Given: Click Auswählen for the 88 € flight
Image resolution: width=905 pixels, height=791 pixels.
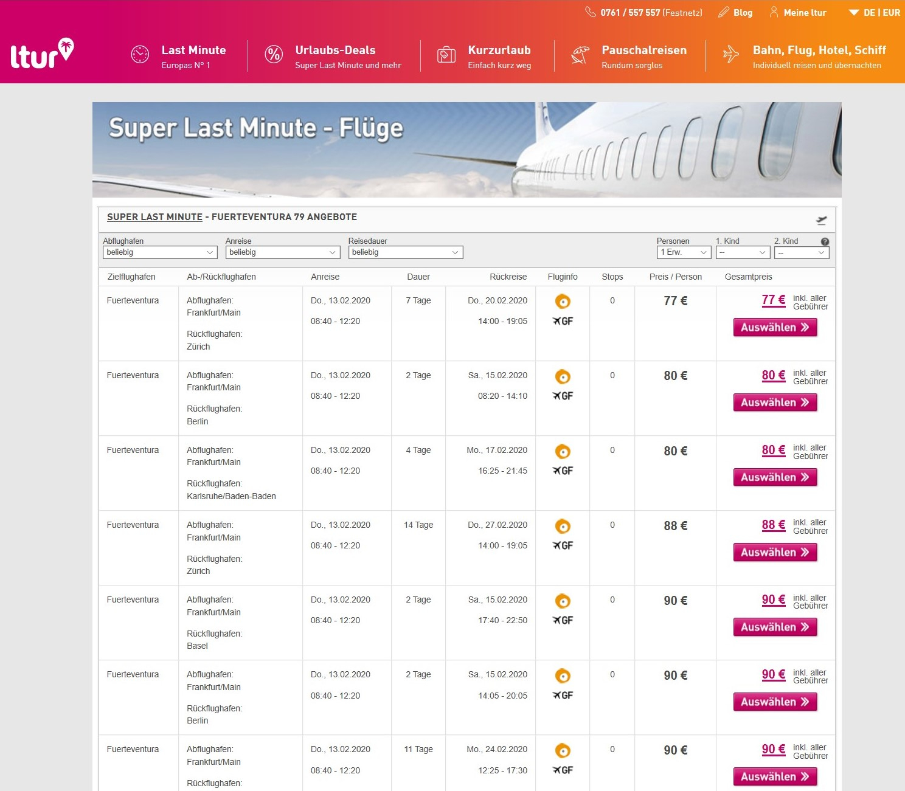Looking at the screenshot, I should click(x=775, y=552).
